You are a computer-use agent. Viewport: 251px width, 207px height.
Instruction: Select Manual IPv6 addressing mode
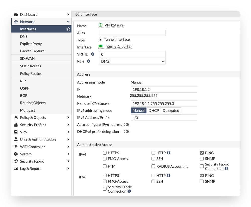[139, 110]
